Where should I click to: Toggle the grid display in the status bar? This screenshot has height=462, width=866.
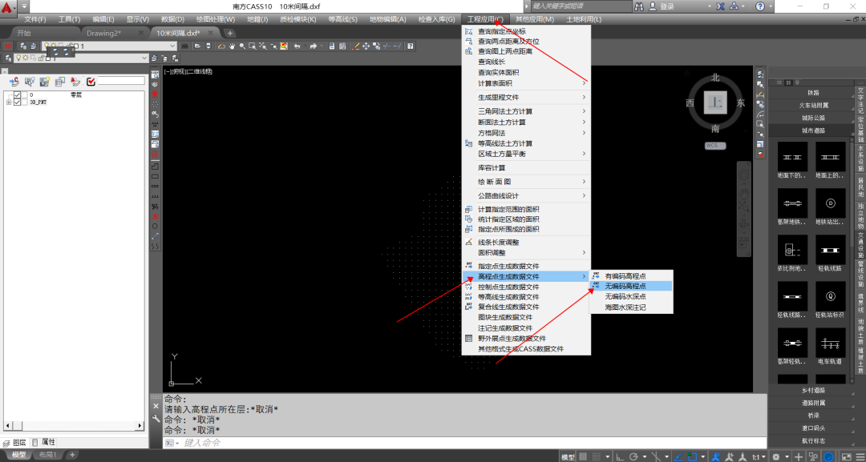pos(583,456)
